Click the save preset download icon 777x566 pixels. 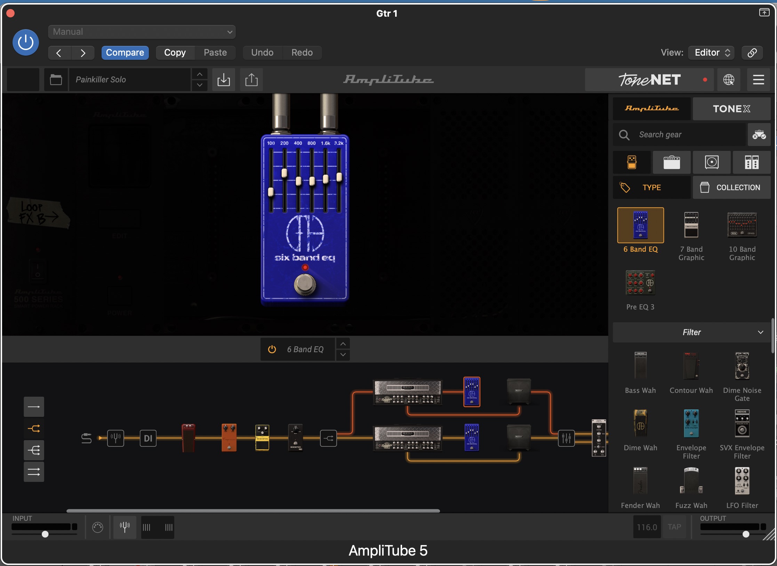(x=223, y=80)
